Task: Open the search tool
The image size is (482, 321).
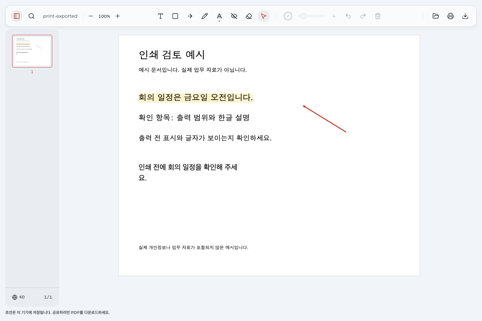Action: click(x=31, y=16)
